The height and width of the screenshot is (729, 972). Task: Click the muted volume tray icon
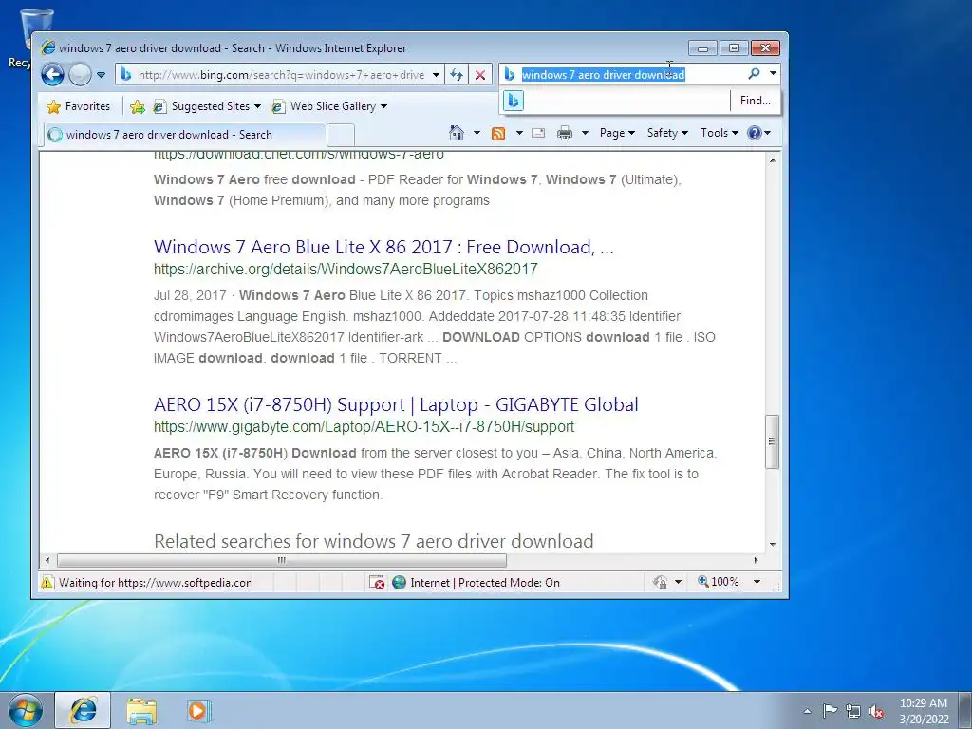876,711
